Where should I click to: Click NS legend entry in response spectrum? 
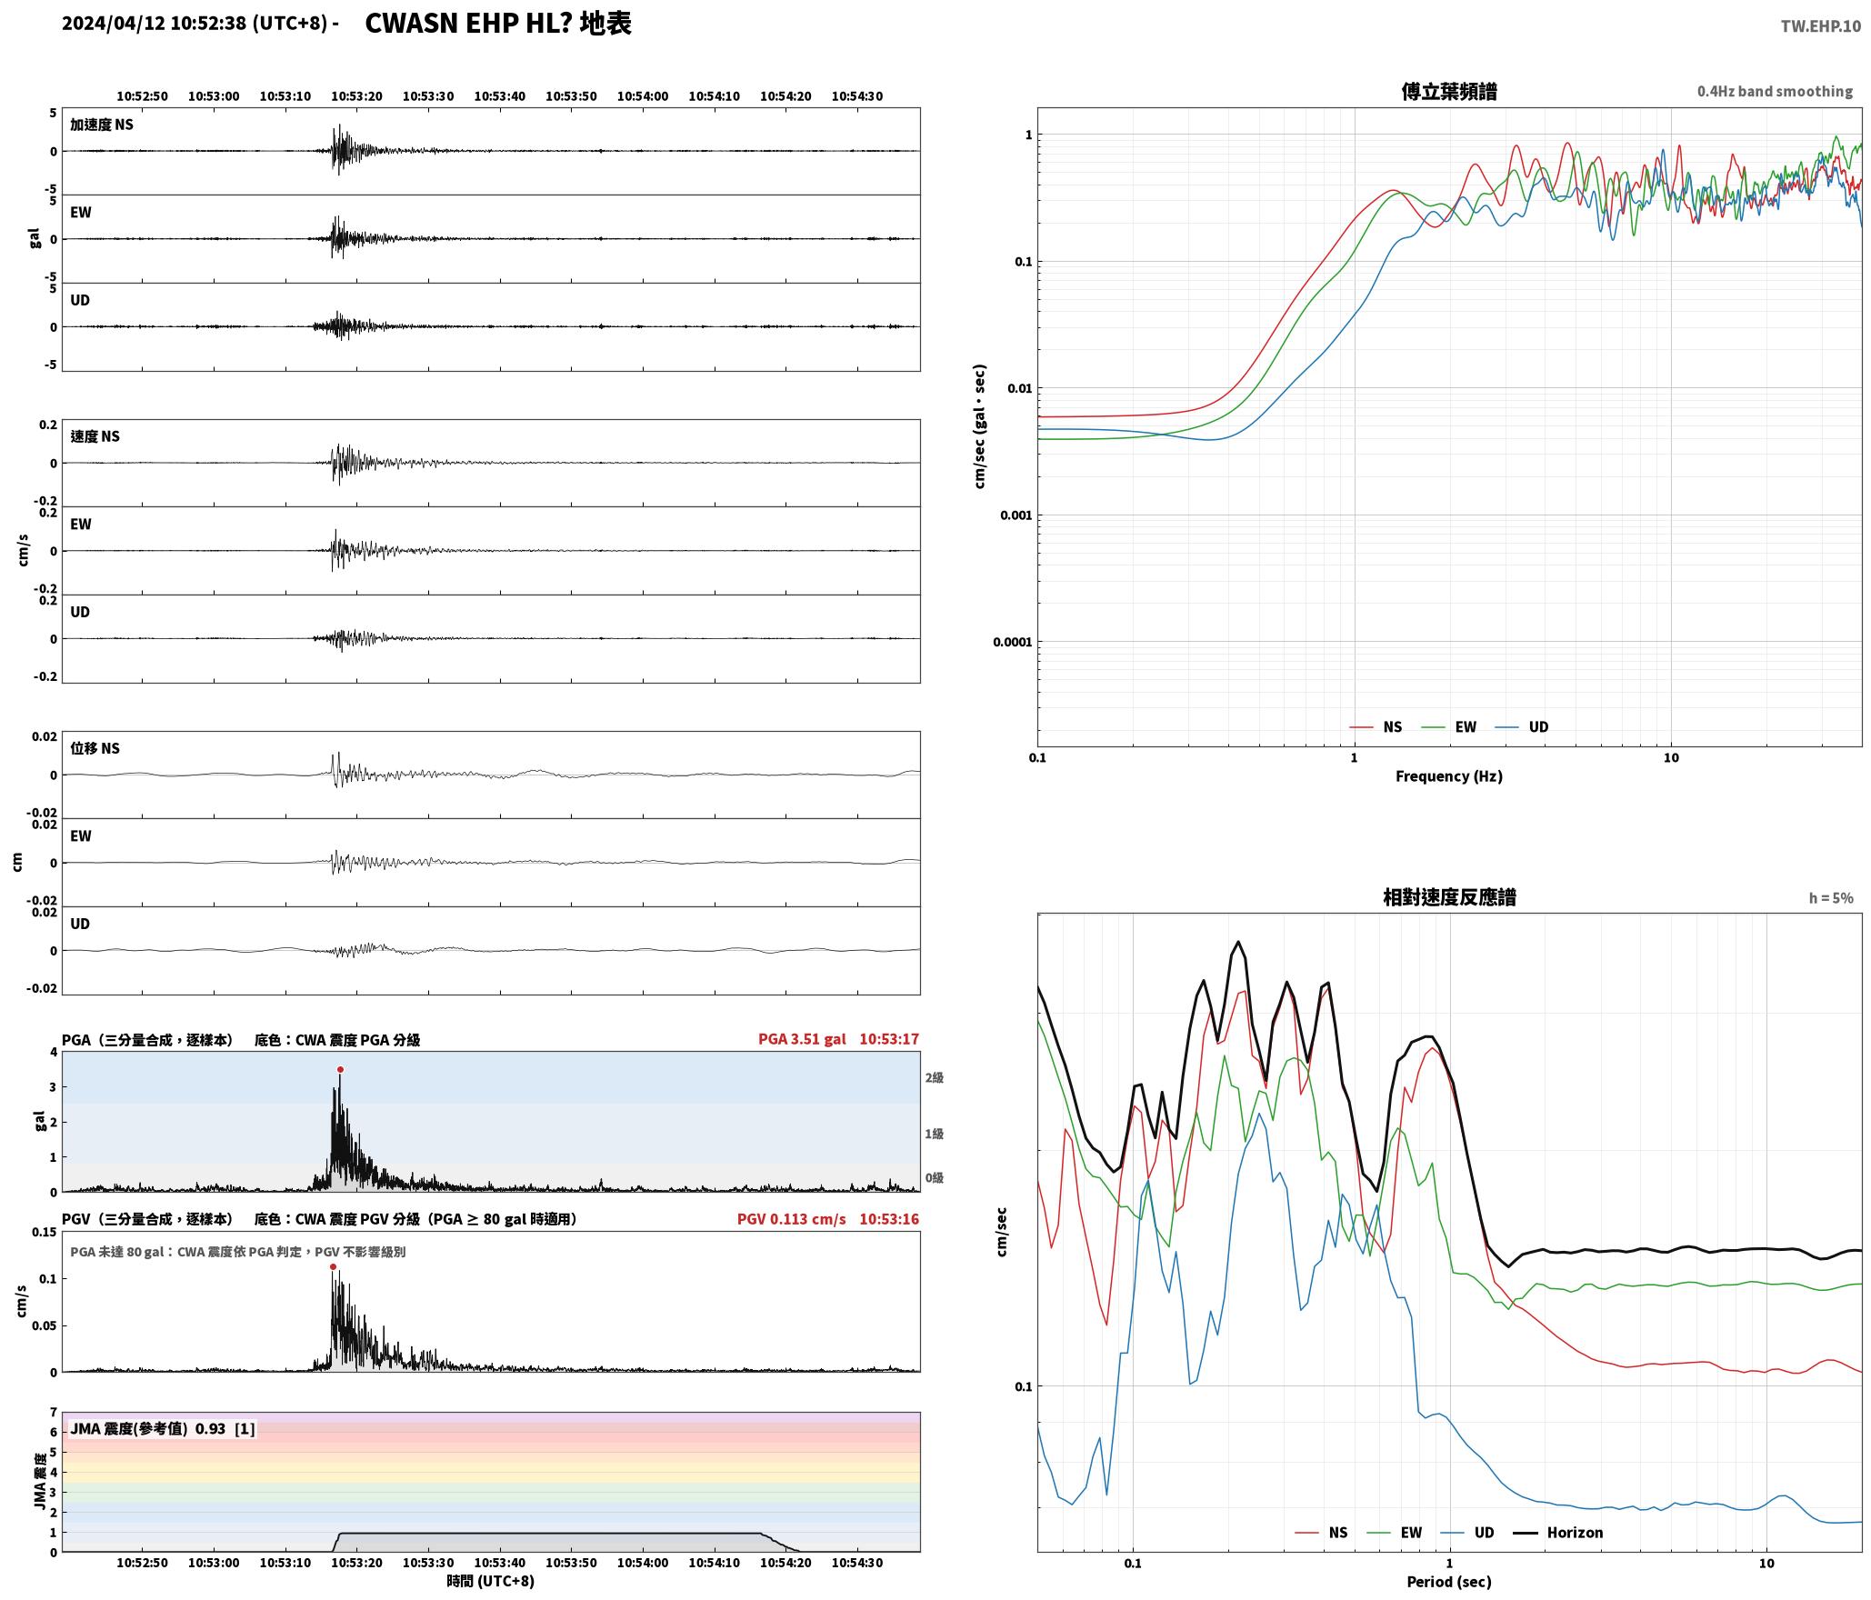(x=1321, y=1533)
